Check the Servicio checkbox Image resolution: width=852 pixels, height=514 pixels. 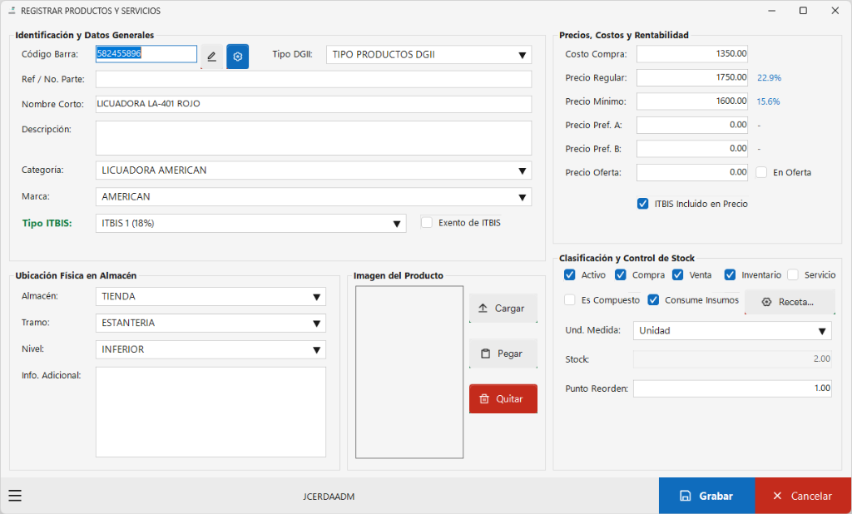pyautogui.click(x=793, y=275)
